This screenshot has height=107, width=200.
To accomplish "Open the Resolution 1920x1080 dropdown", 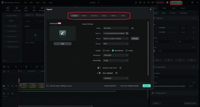I will tap(115, 55).
